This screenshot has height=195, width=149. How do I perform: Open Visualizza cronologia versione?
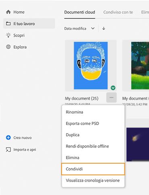[x=93, y=181]
